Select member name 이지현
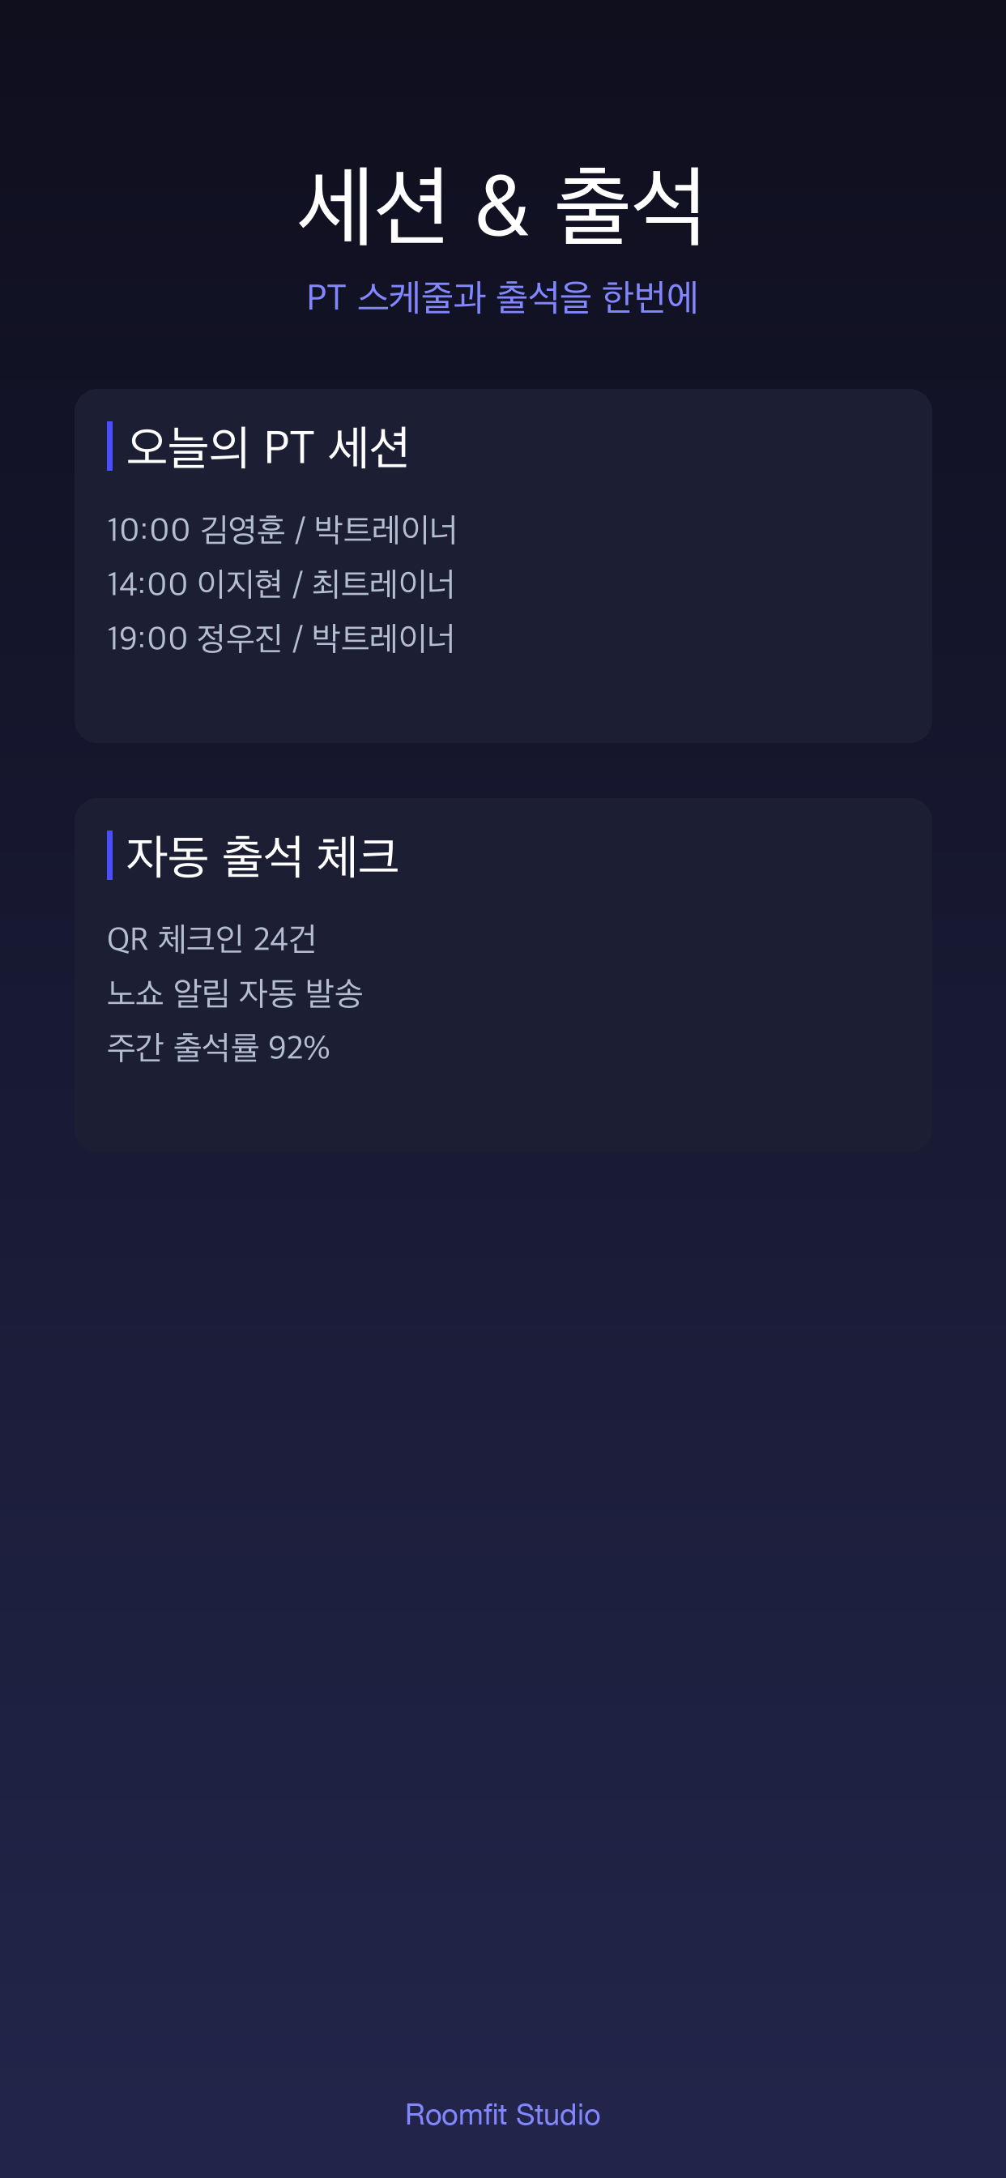1006x2178 pixels. tap(239, 584)
